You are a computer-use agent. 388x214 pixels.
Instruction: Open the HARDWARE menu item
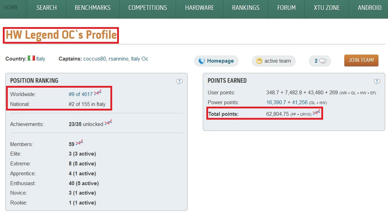(x=199, y=8)
